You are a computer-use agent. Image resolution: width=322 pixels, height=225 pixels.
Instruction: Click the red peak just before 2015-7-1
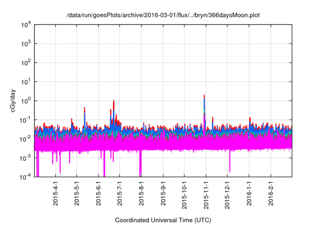(x=114, y=102)
